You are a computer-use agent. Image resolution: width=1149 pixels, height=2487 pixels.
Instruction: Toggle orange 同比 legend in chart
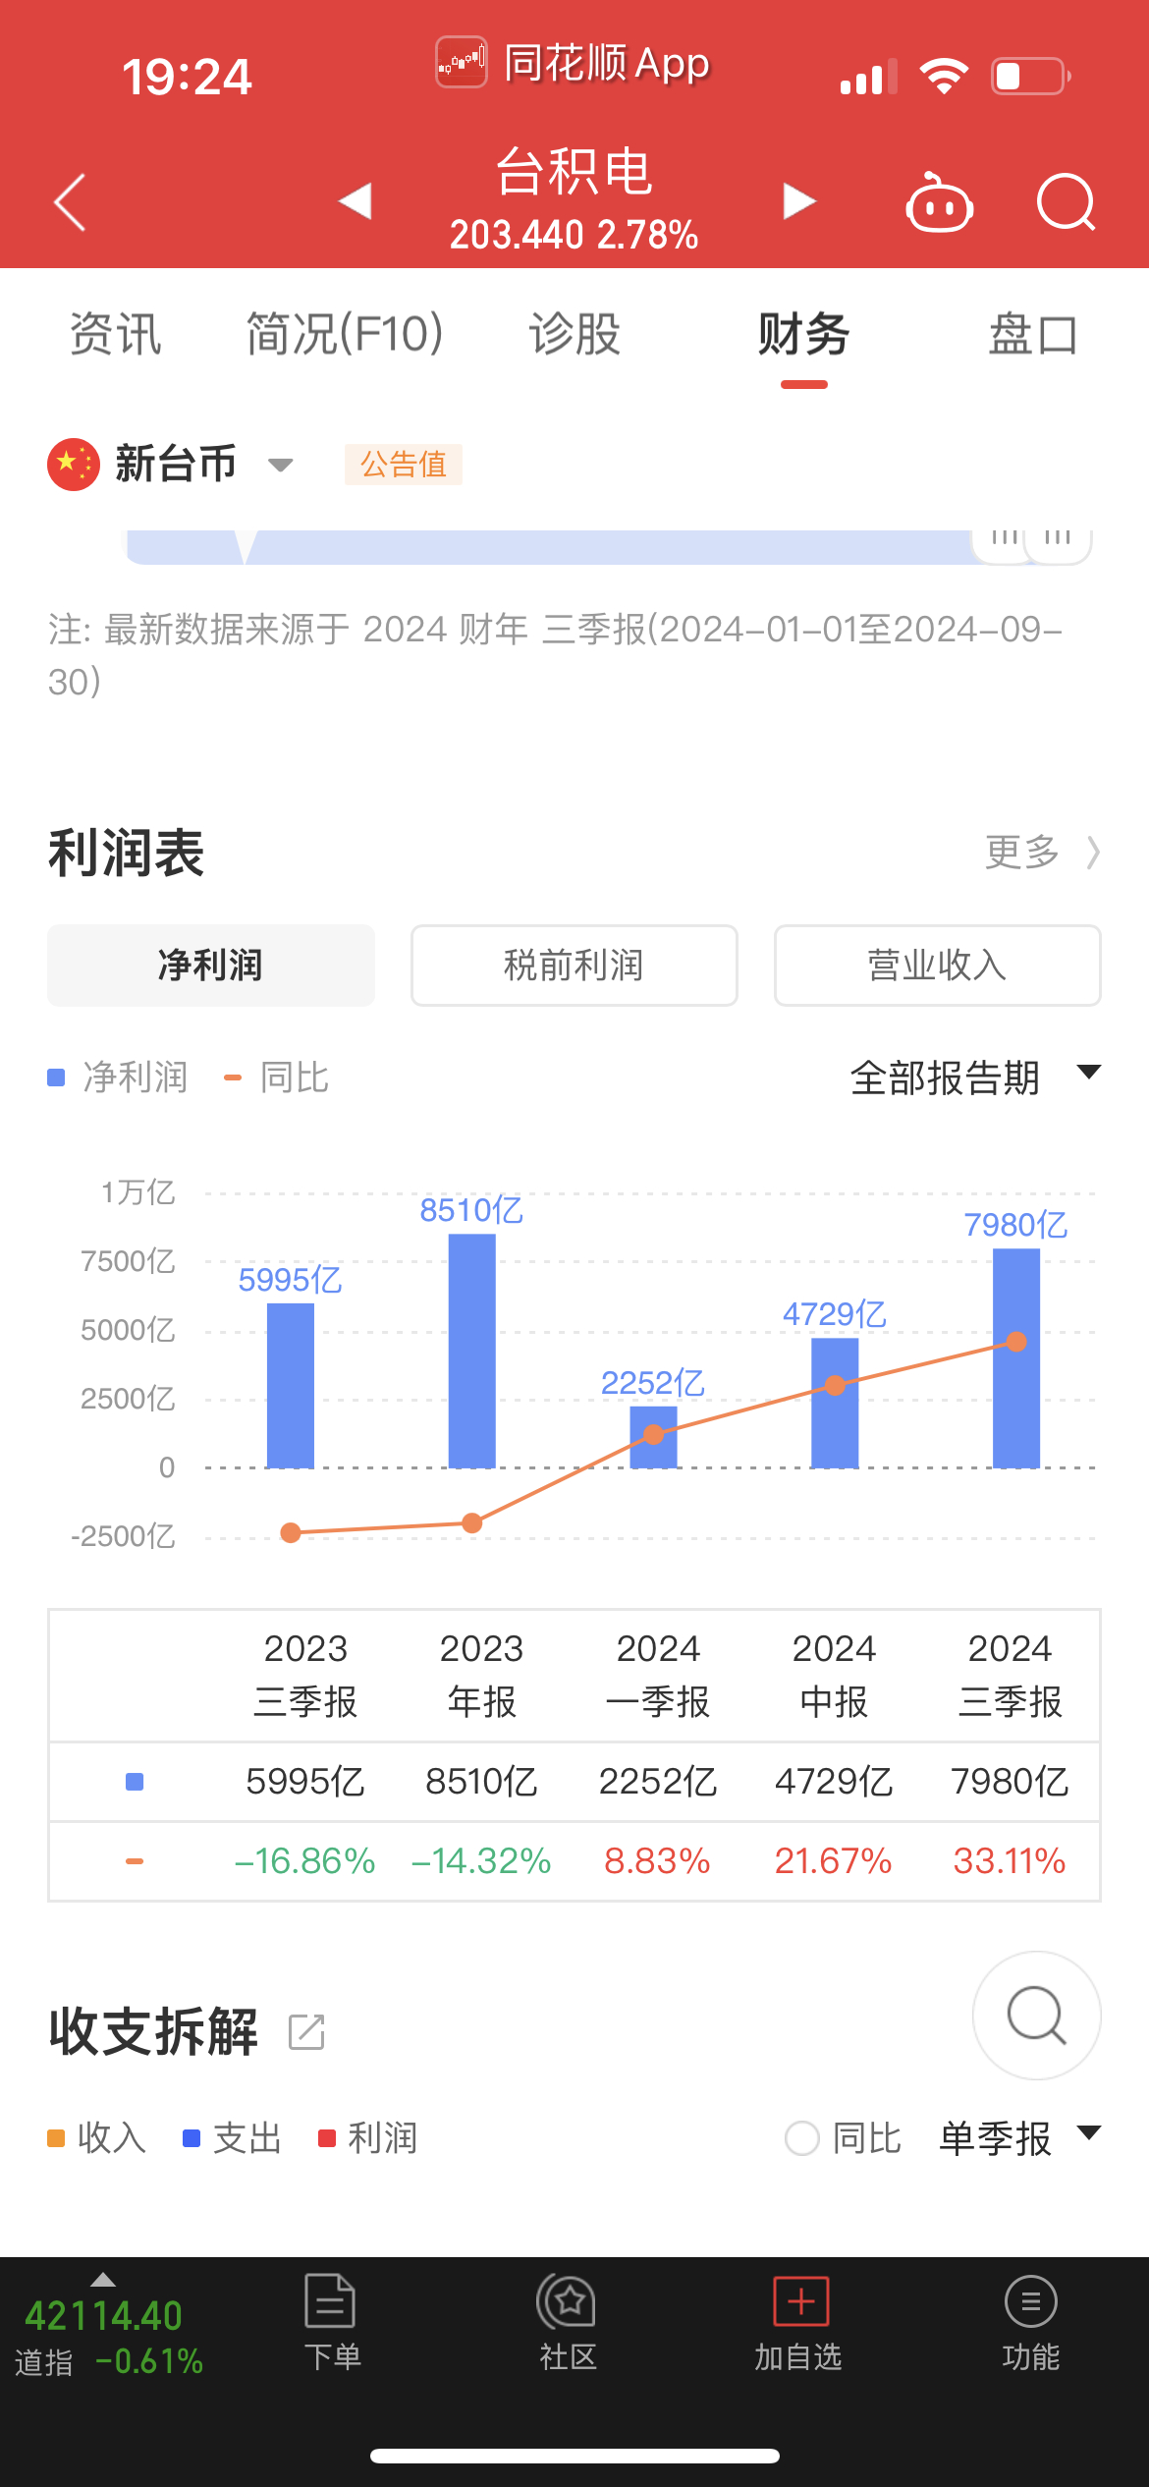[x=277, y=1078]
